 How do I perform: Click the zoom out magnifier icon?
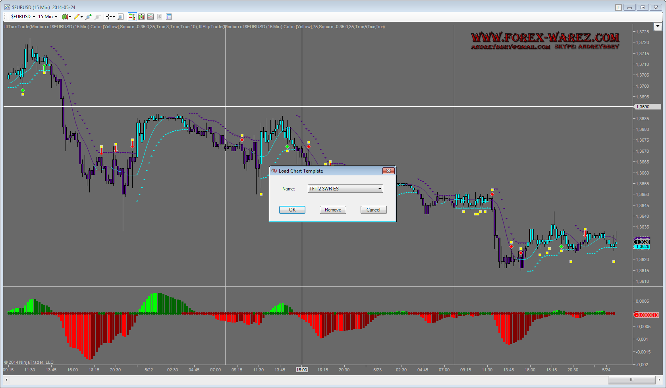[x=98, y=17]
